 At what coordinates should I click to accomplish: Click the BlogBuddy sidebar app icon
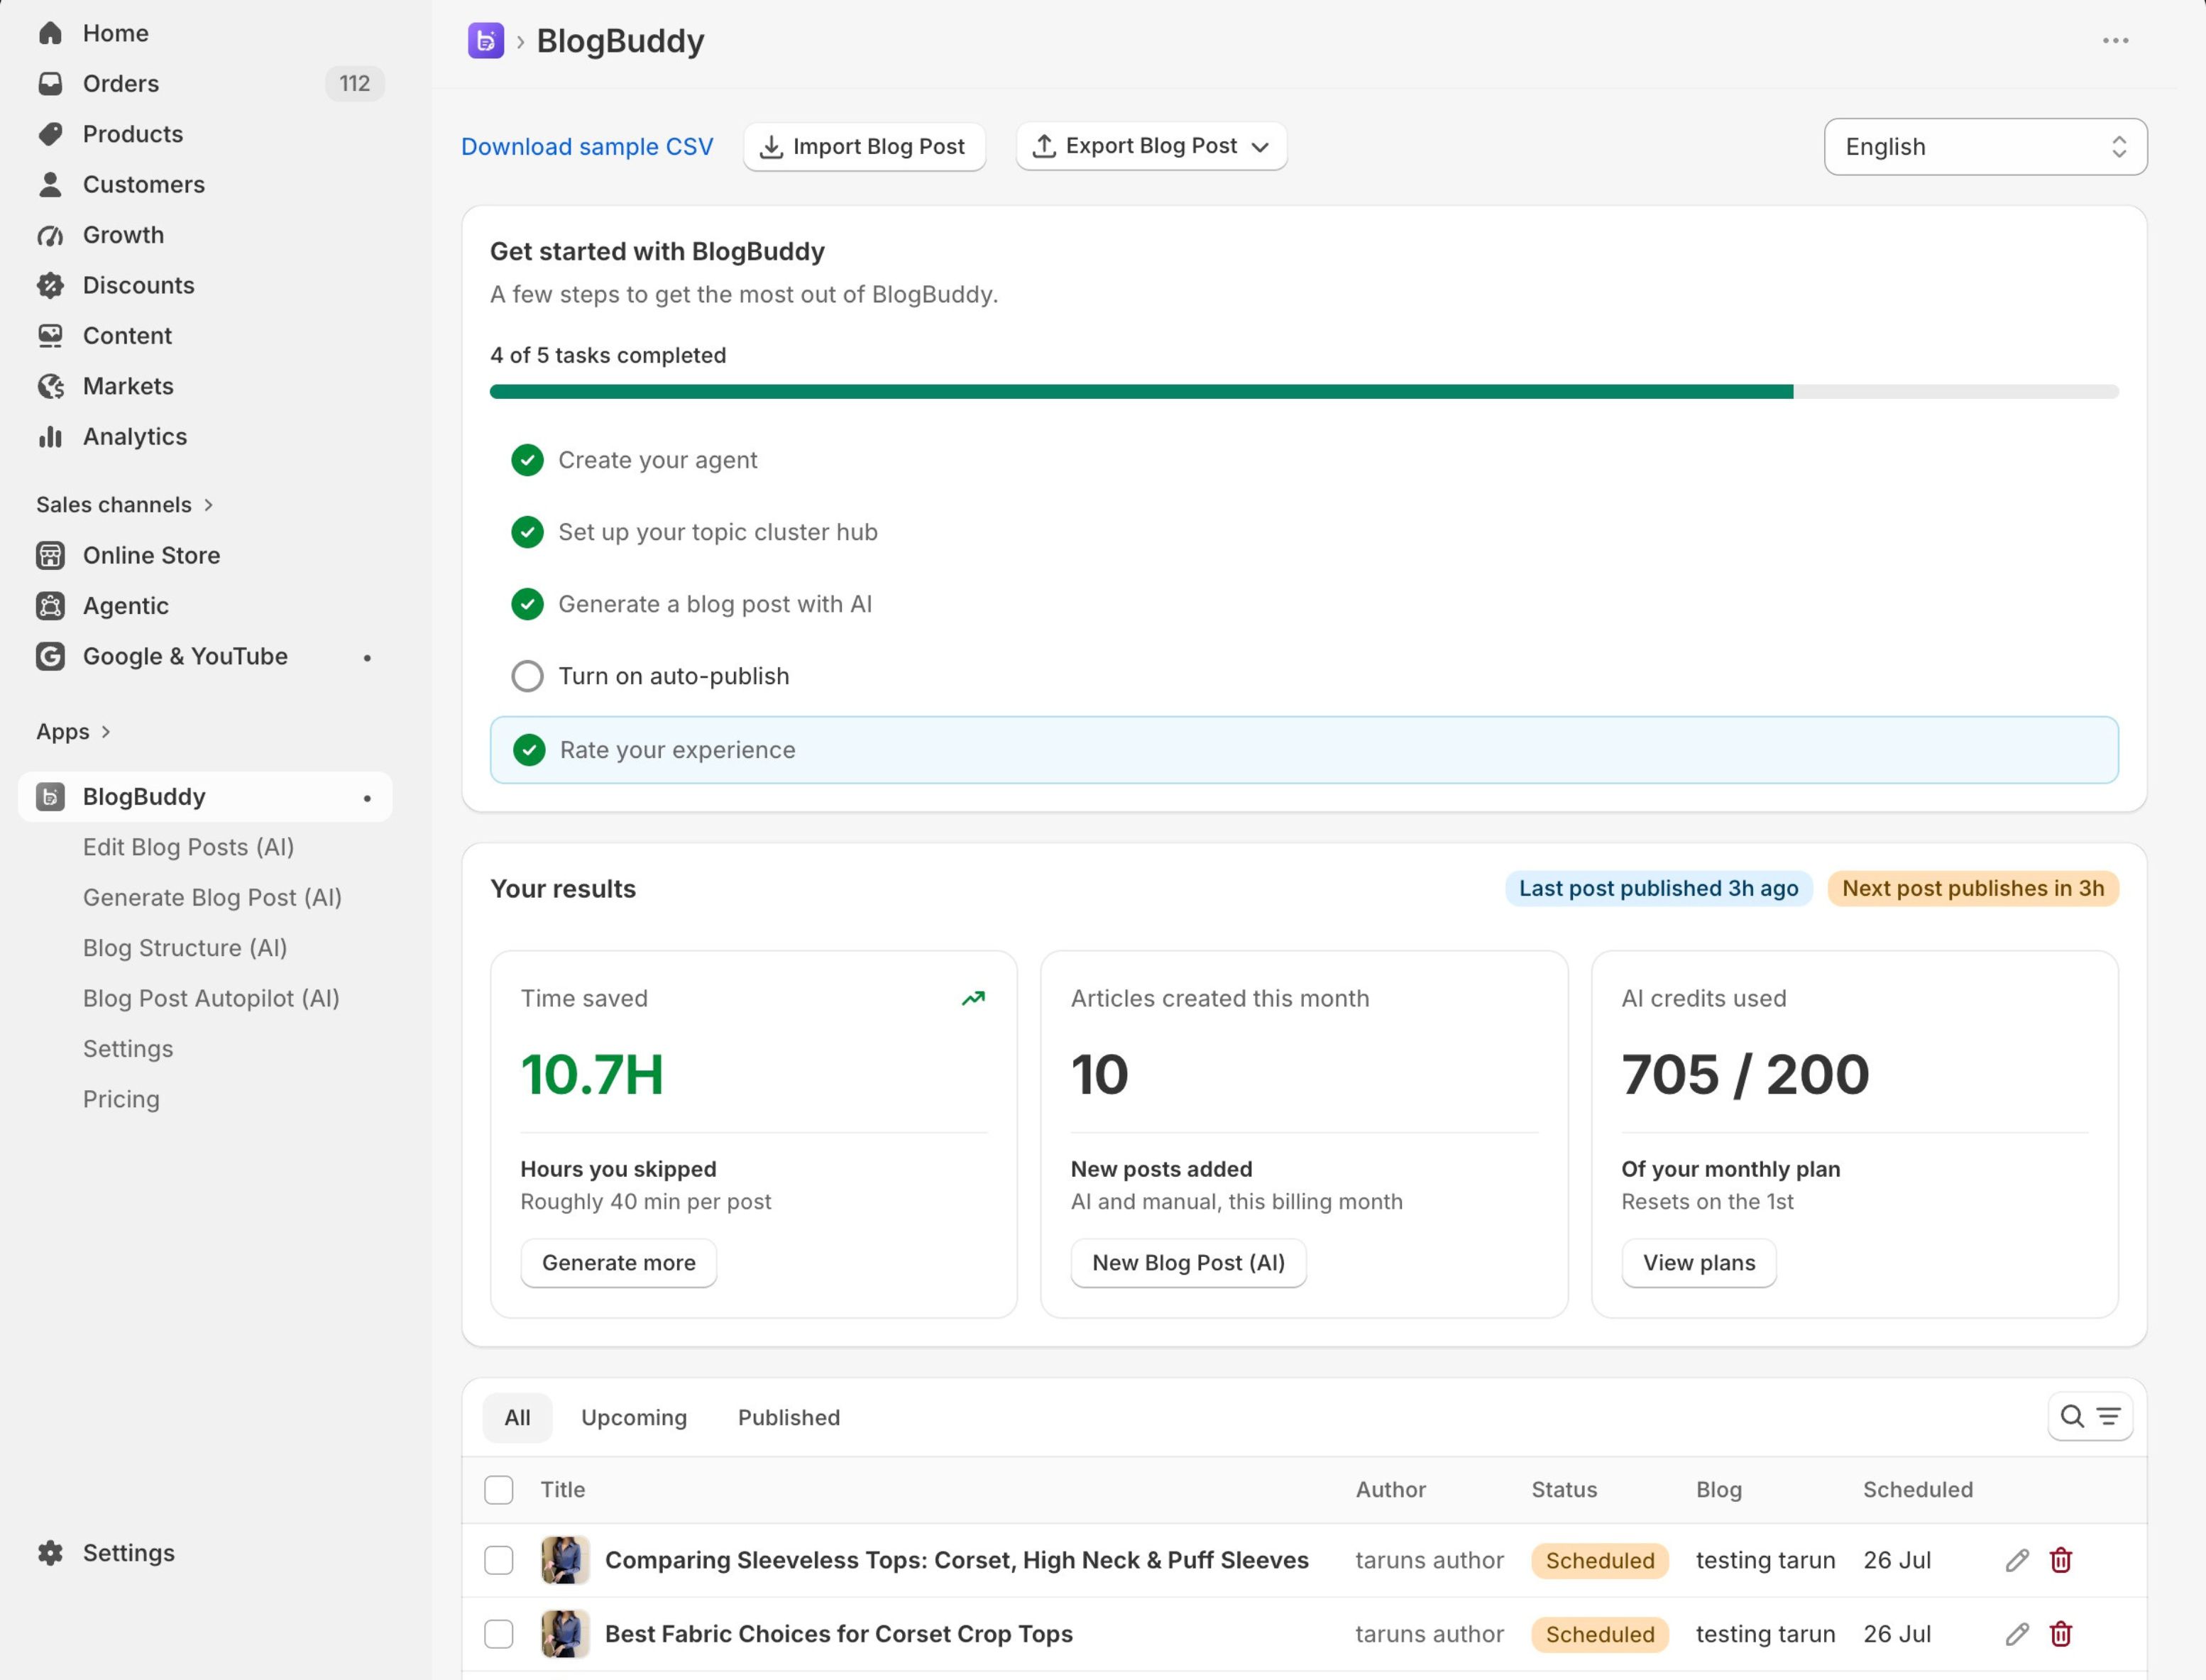click(50, 797)
